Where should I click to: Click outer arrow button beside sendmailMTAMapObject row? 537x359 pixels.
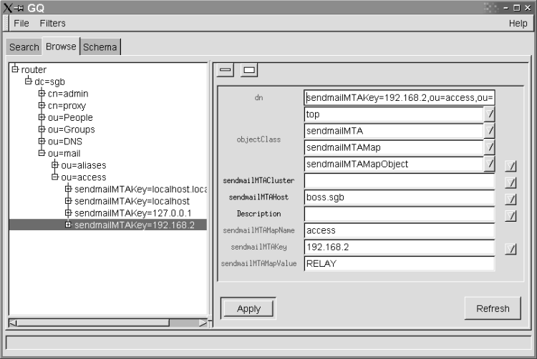coord(510,165)
